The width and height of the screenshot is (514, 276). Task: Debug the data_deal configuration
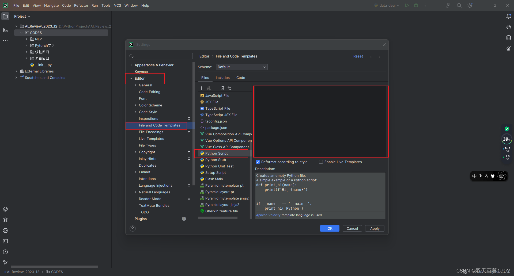pos(416,5)
